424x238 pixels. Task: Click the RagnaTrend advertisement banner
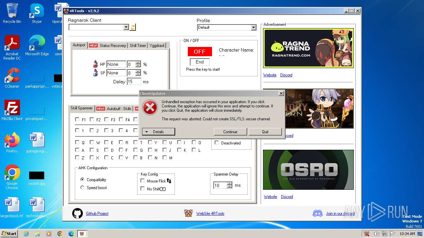308,48
